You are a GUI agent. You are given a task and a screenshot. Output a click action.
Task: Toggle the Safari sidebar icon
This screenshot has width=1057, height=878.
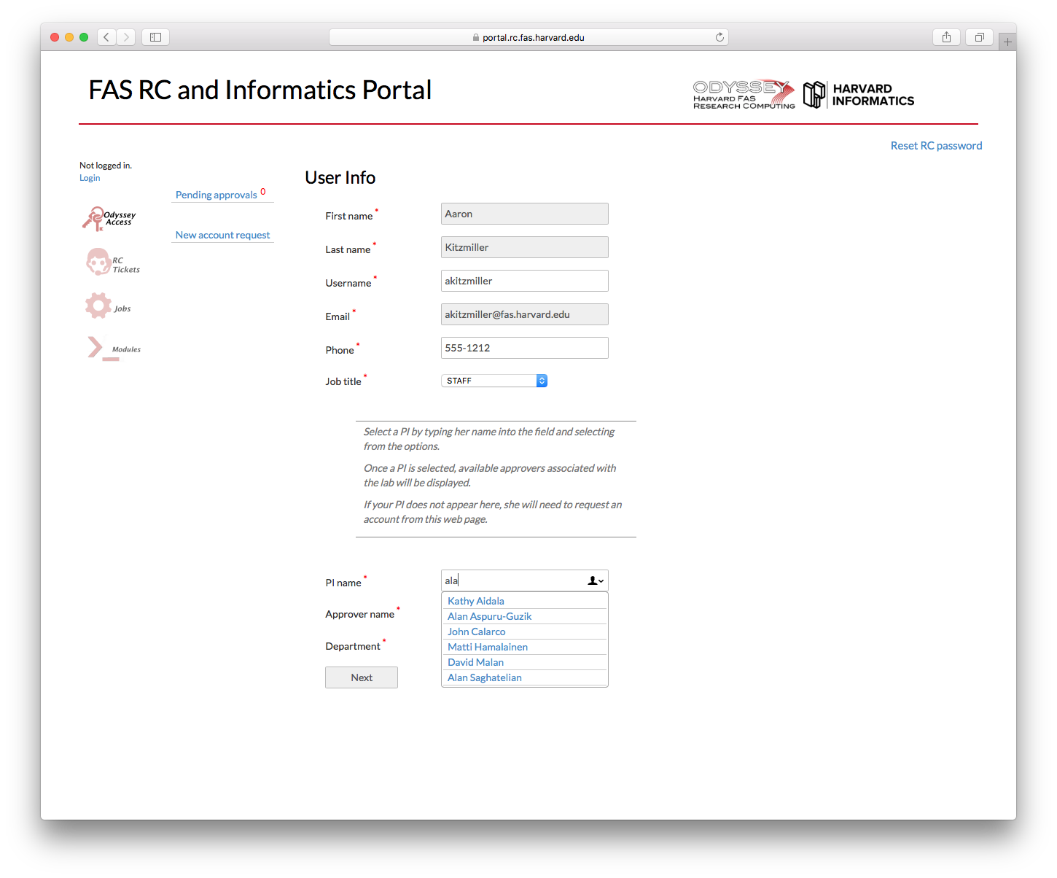155,37
